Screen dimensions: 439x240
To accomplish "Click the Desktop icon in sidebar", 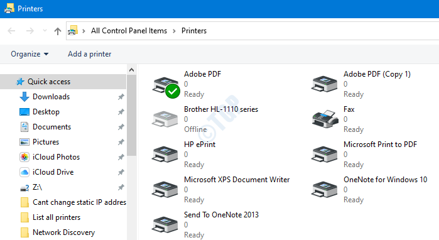I will tap(24, 112).
